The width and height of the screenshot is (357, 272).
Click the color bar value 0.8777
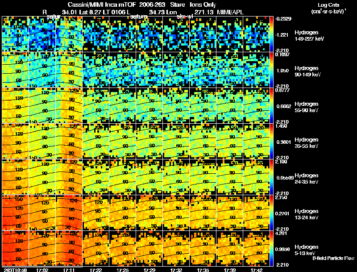pyautogui.click(x=282, y=90)
